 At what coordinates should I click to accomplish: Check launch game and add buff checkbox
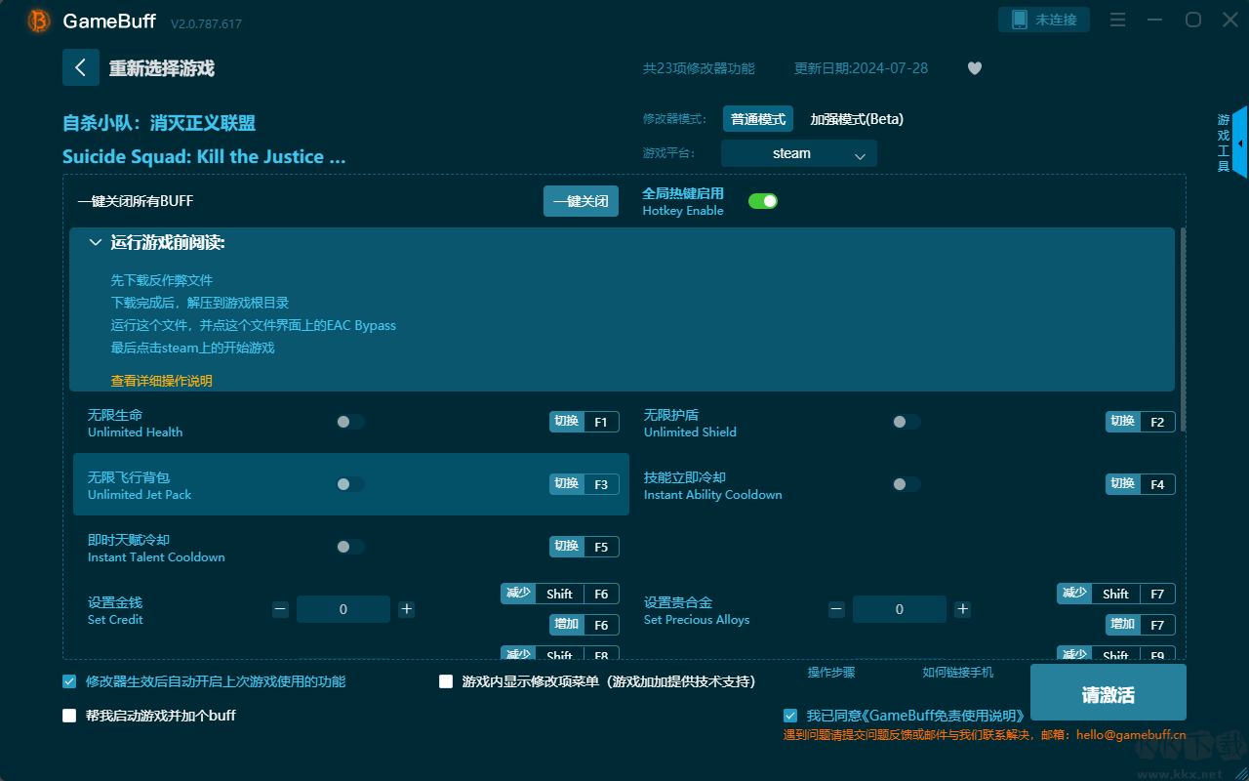click(x=69, y=716)
